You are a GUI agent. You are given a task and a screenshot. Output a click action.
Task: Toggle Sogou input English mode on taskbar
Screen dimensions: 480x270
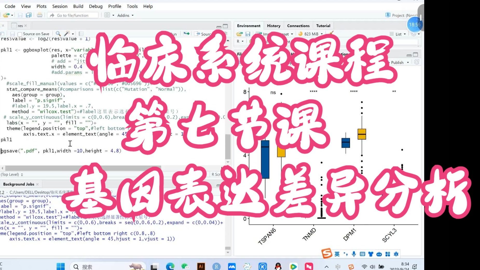(337, 254)
